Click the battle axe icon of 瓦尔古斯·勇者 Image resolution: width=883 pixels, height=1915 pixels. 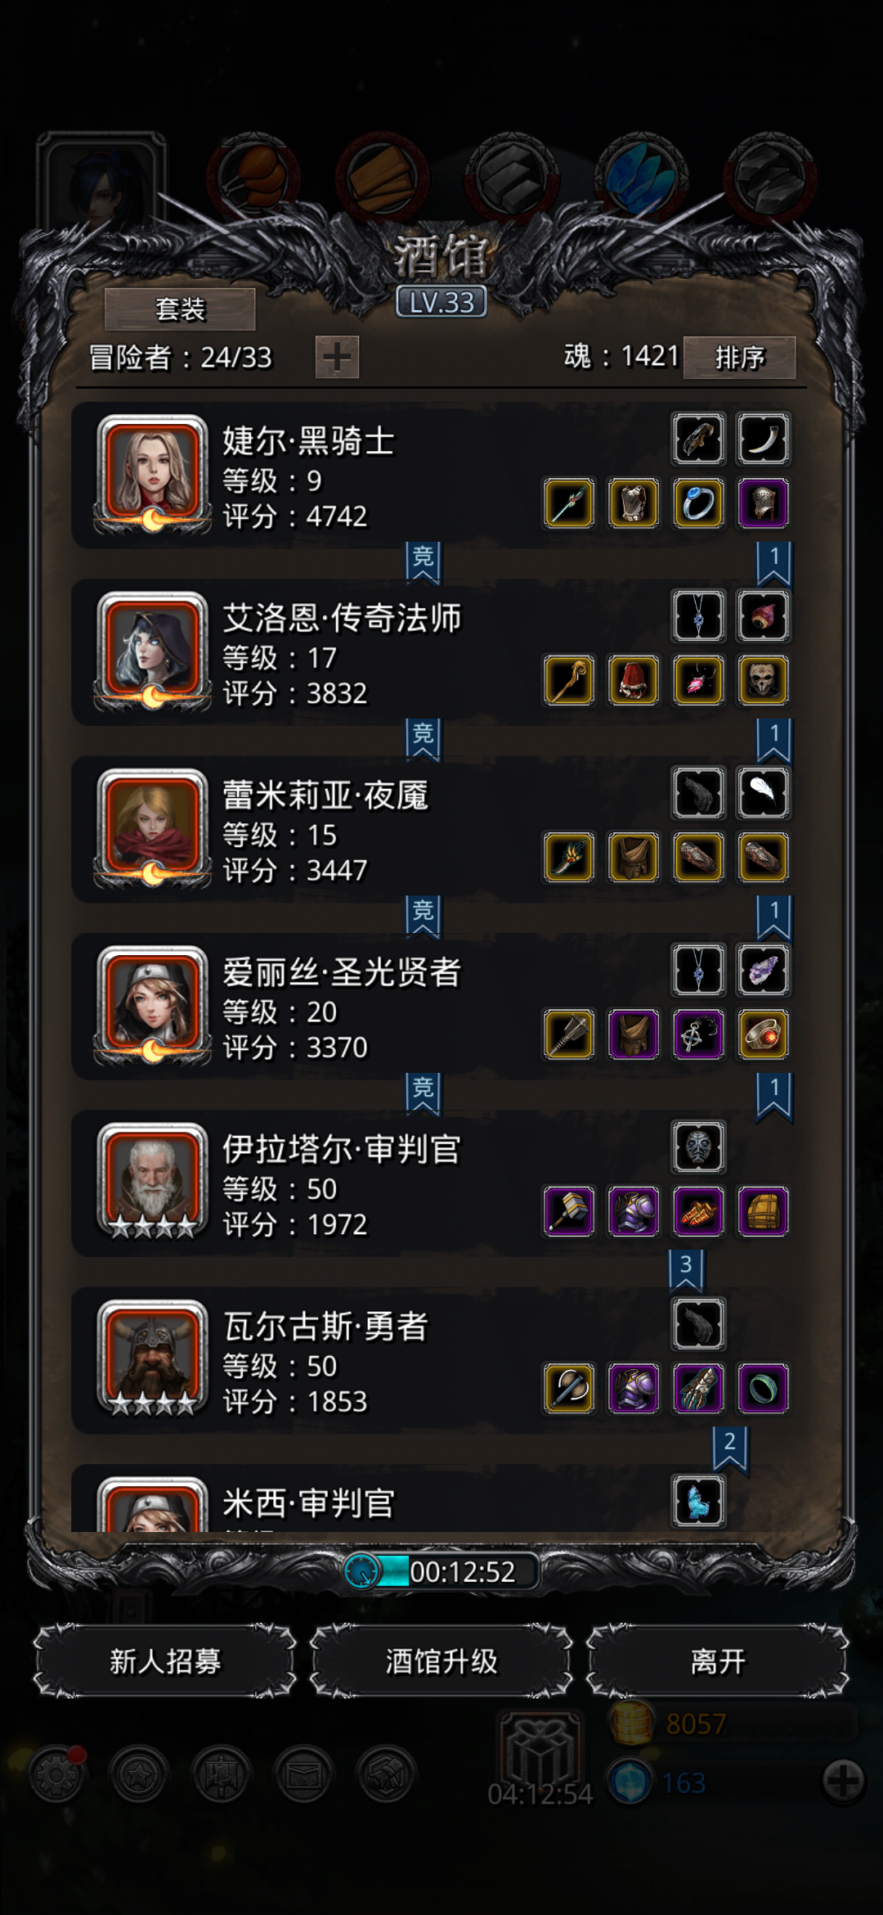(569, 1388)
